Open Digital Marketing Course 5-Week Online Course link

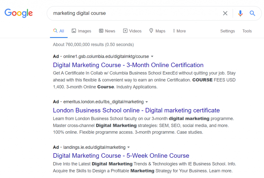121,155
